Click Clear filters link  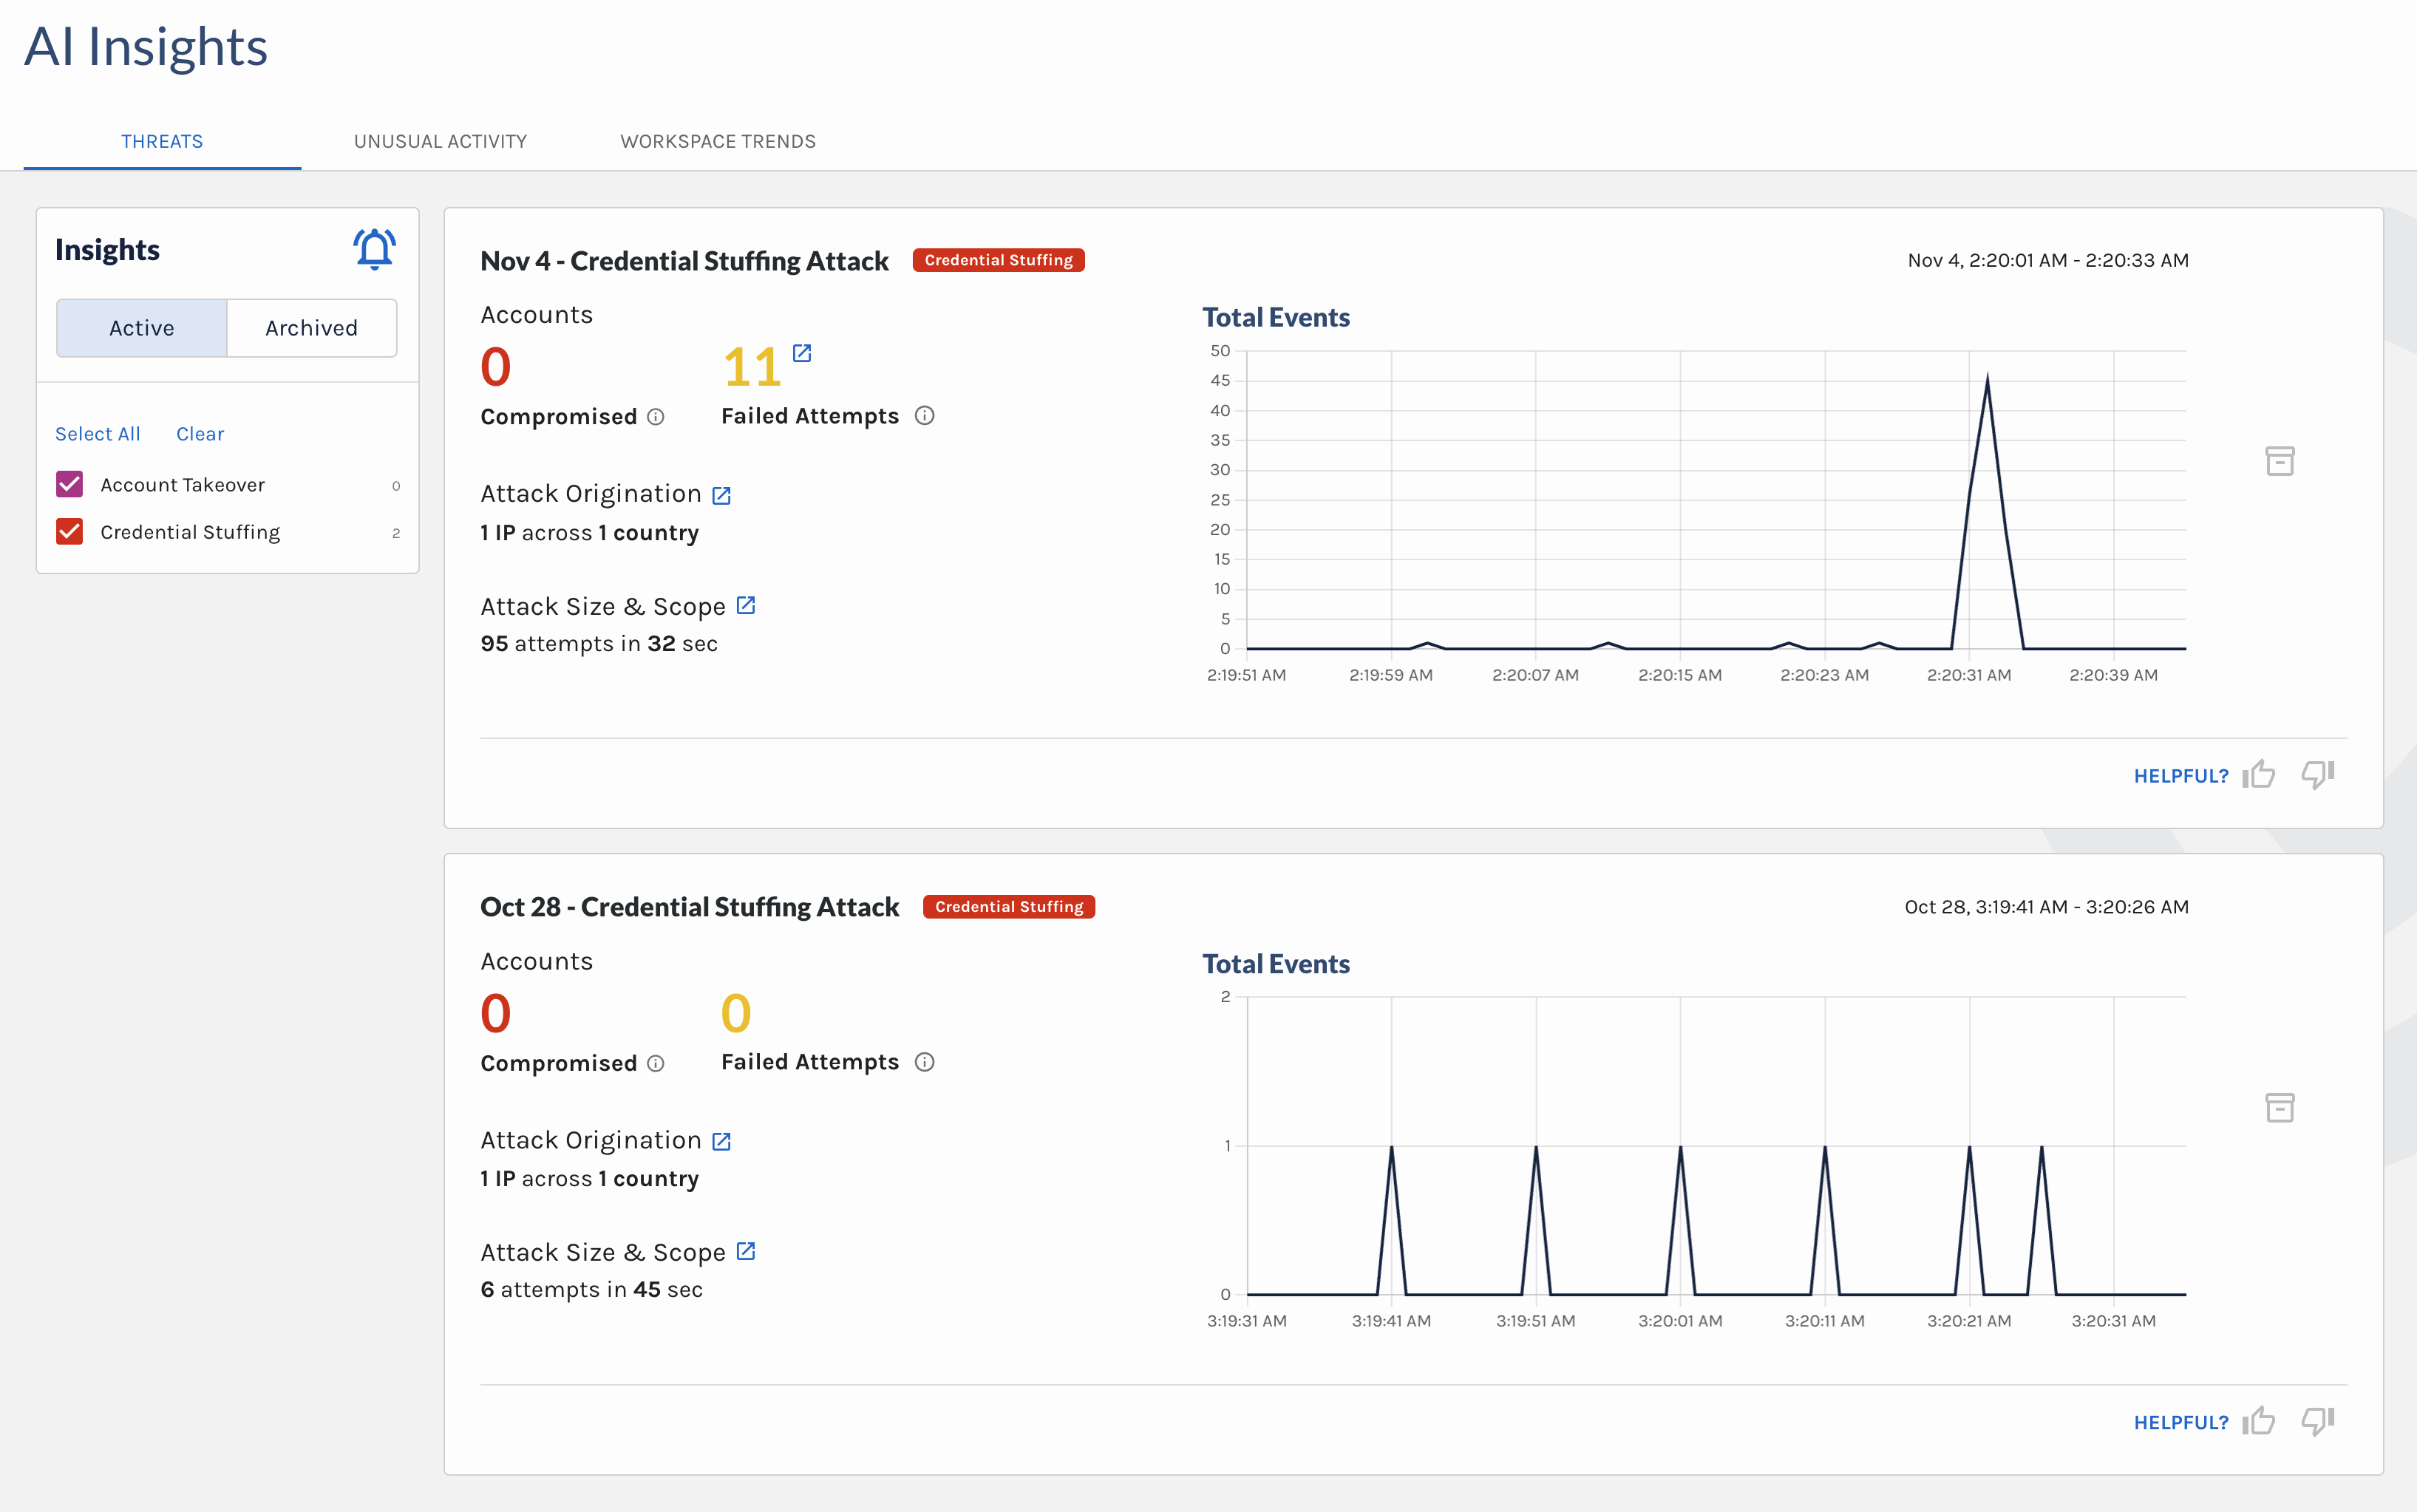click(200, 434)
